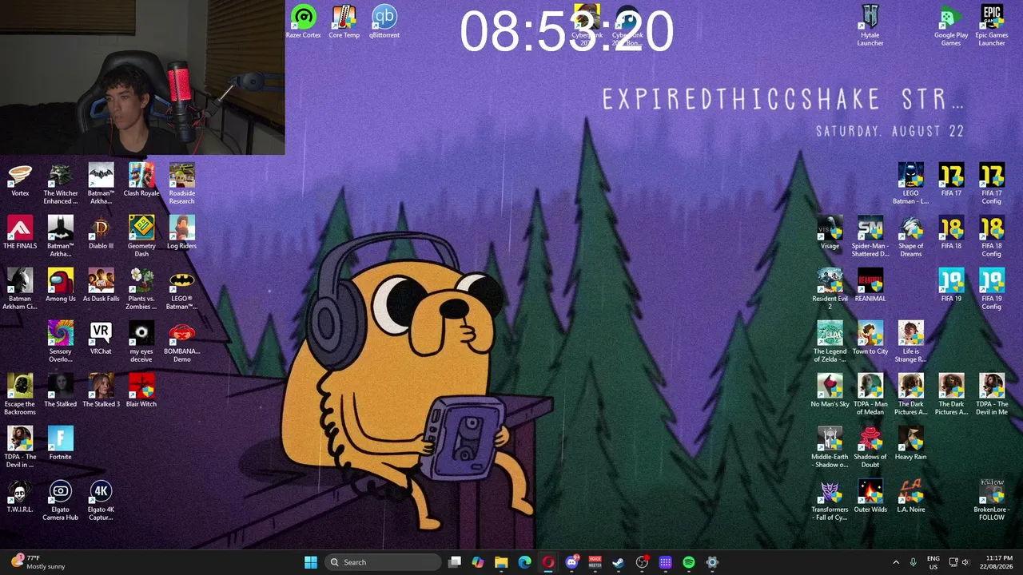
Task: Open the qBittorrent desktop shortcut
Action: pos(384,22)
